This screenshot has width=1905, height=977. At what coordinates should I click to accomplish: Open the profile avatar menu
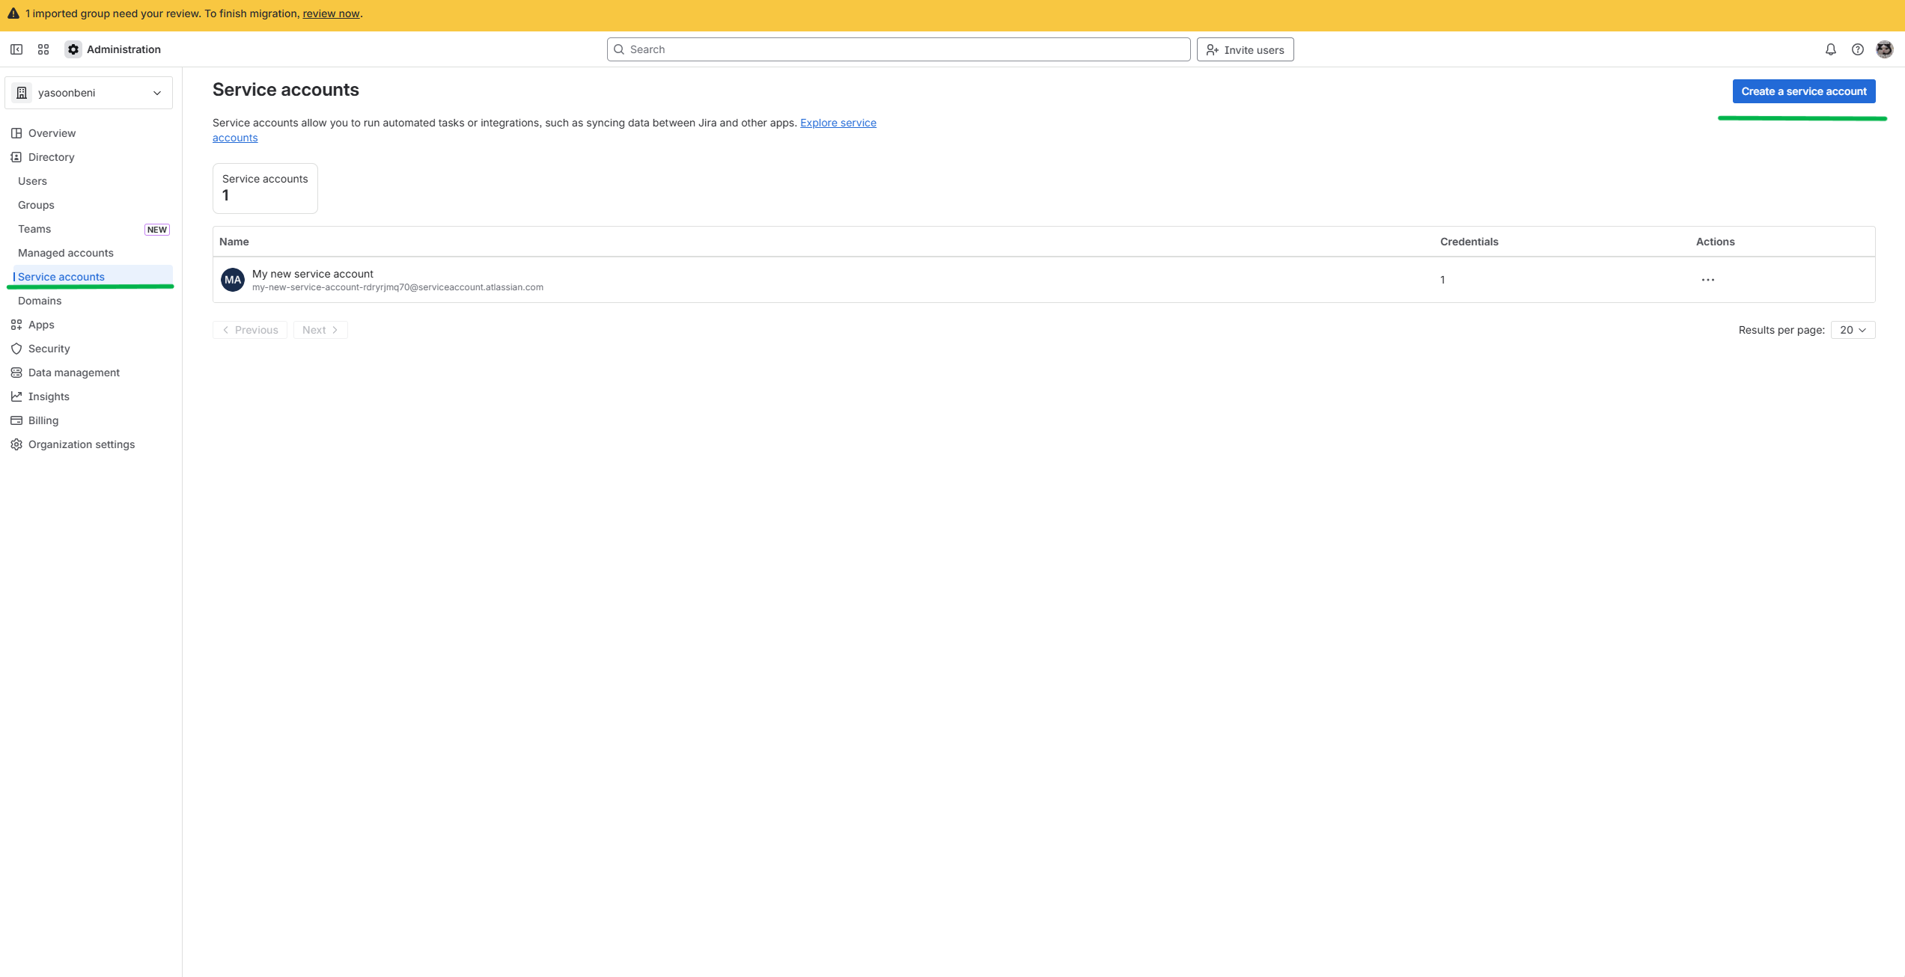point(1884,49)
